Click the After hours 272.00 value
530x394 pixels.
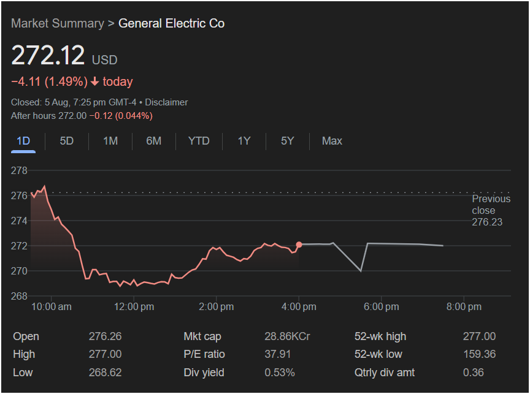pos(48,116)
